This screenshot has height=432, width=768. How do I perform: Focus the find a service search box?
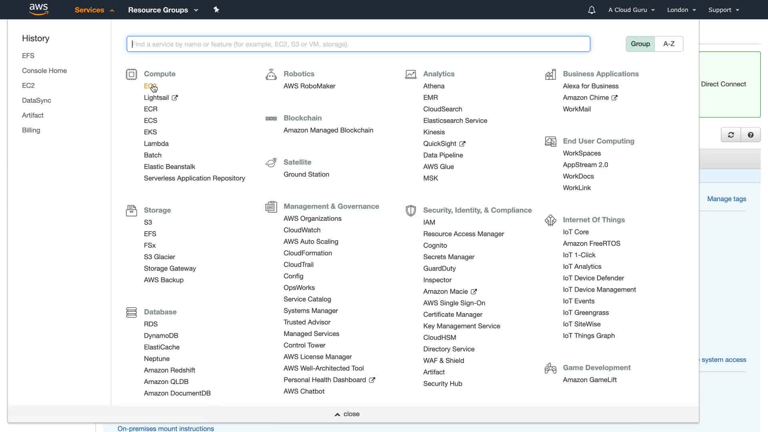click(358, 44)
